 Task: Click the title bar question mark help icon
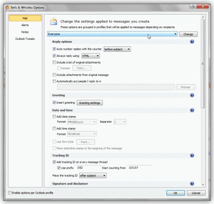[193, 6]
